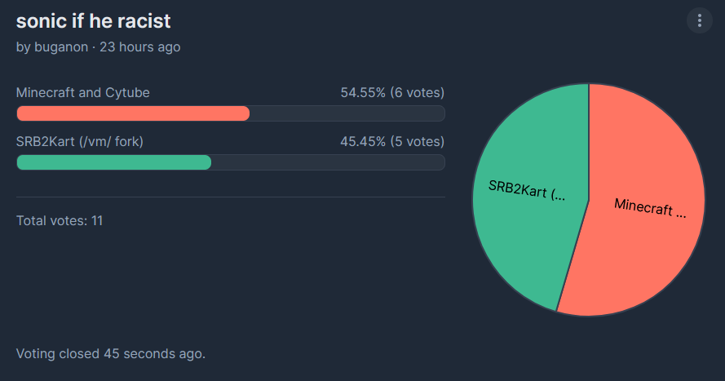
Task: Click the poll title heading
Action: click(x=94, y=21)
